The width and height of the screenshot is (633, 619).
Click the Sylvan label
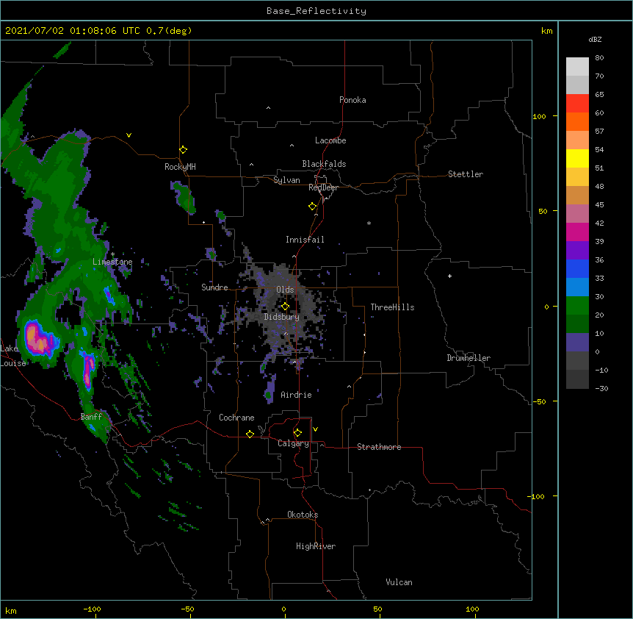(286, 180)
